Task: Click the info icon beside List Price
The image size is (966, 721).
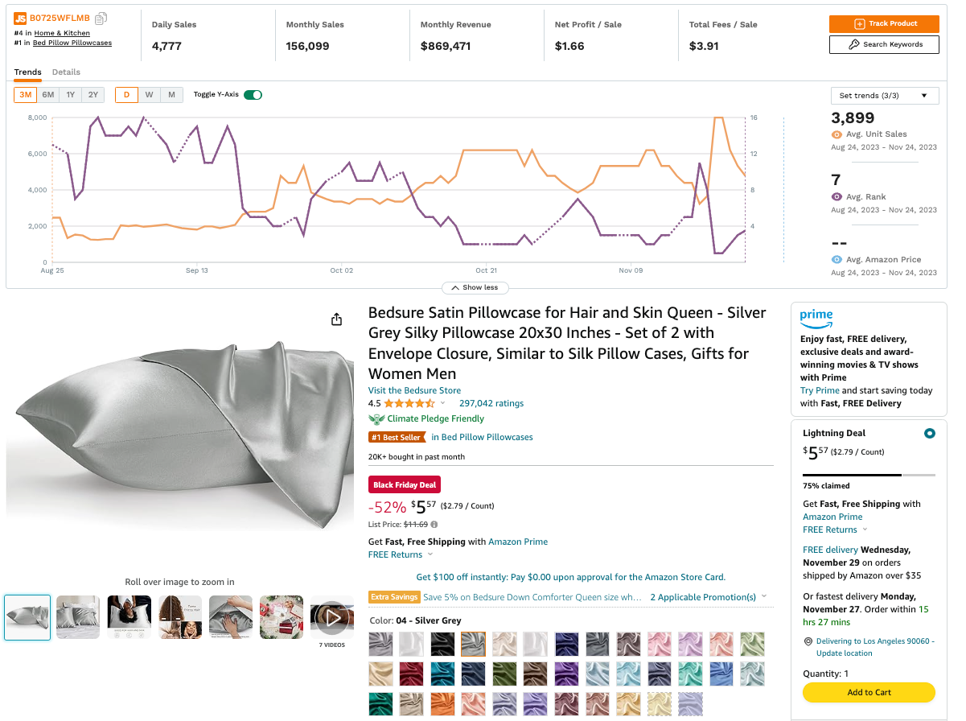Action: (434, 524)
